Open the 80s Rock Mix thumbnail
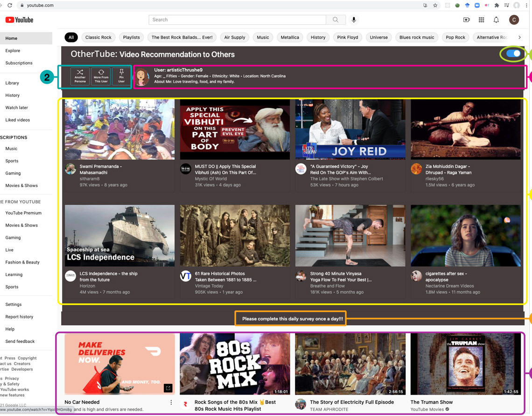Screen dimensions: 532x416 (x=235, y=364)
